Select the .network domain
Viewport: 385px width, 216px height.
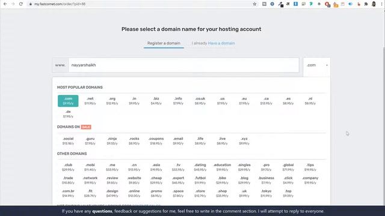90,180
